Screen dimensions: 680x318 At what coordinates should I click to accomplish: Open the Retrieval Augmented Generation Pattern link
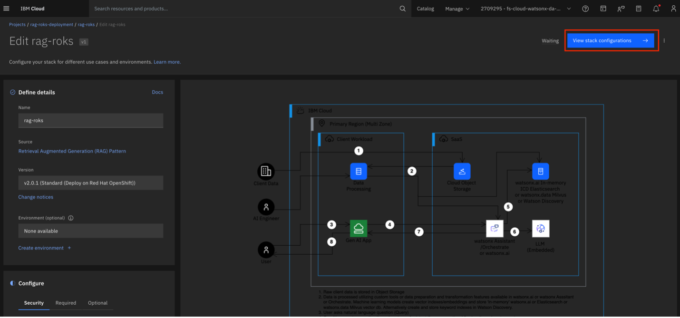pyautogui.click(x=72, y=151)
